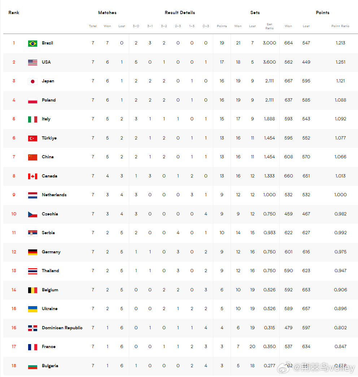Click the USA flag icon
This screenshot has width=358, height=377.
click(32, 62)
